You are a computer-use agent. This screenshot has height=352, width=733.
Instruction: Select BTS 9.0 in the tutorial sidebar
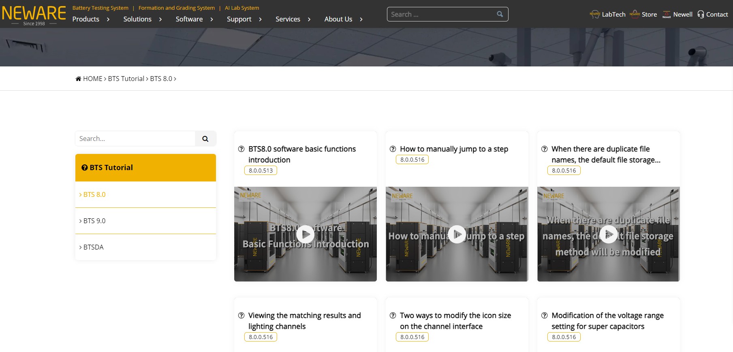point(145,221)
